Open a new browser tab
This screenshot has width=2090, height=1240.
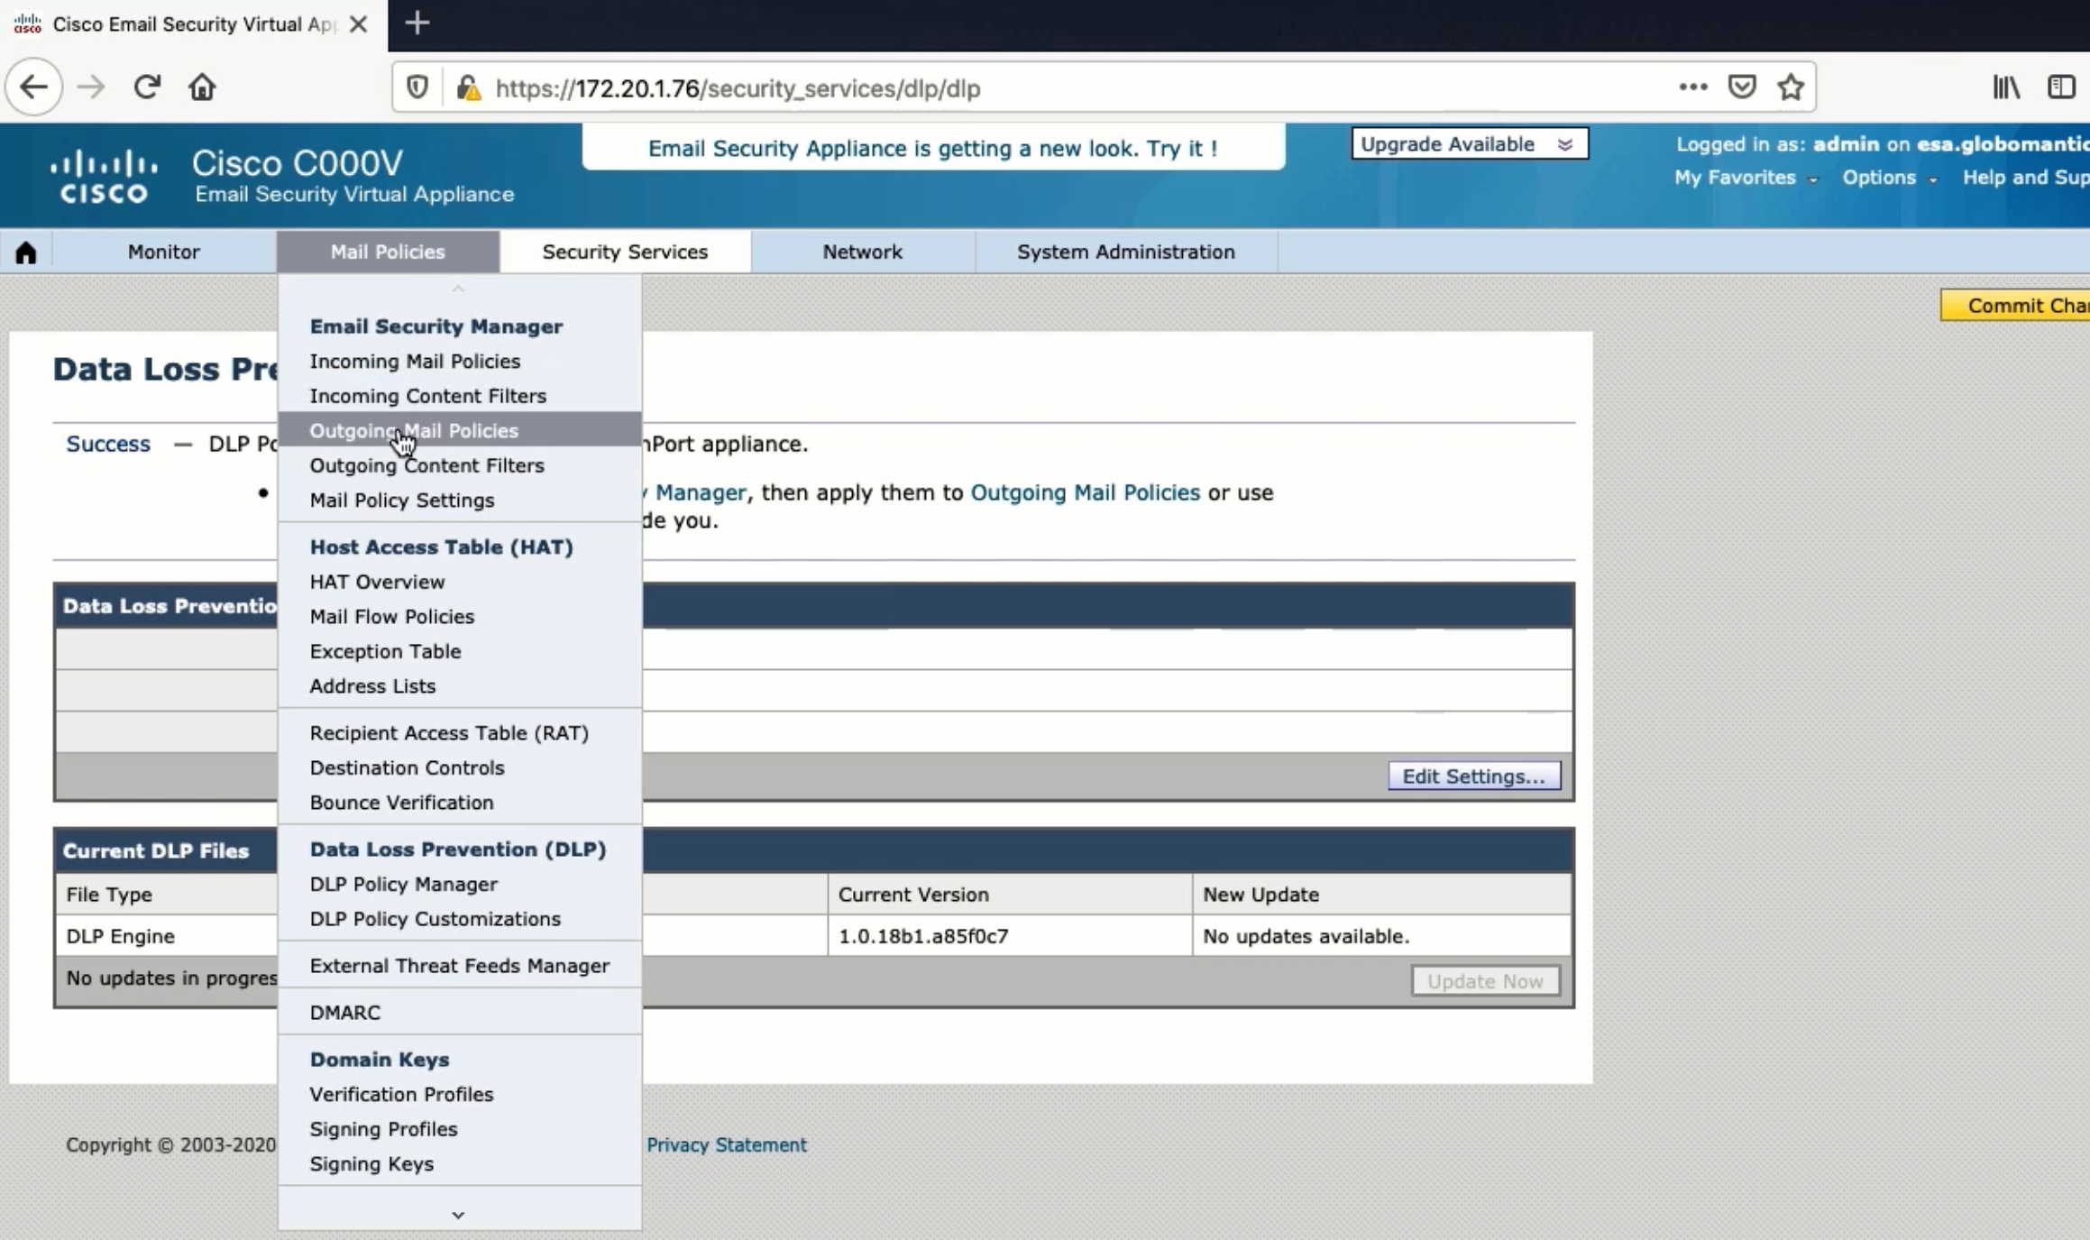tap(417, 23)
